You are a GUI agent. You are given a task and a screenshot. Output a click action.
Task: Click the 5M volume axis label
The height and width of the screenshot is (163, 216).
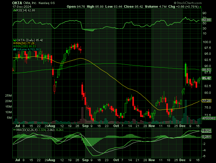pyautogui.click(x=9, y=118)
